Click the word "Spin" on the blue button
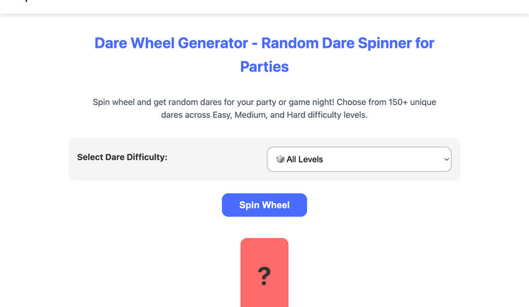The image size is (529, 307). [x=251, y=205]
